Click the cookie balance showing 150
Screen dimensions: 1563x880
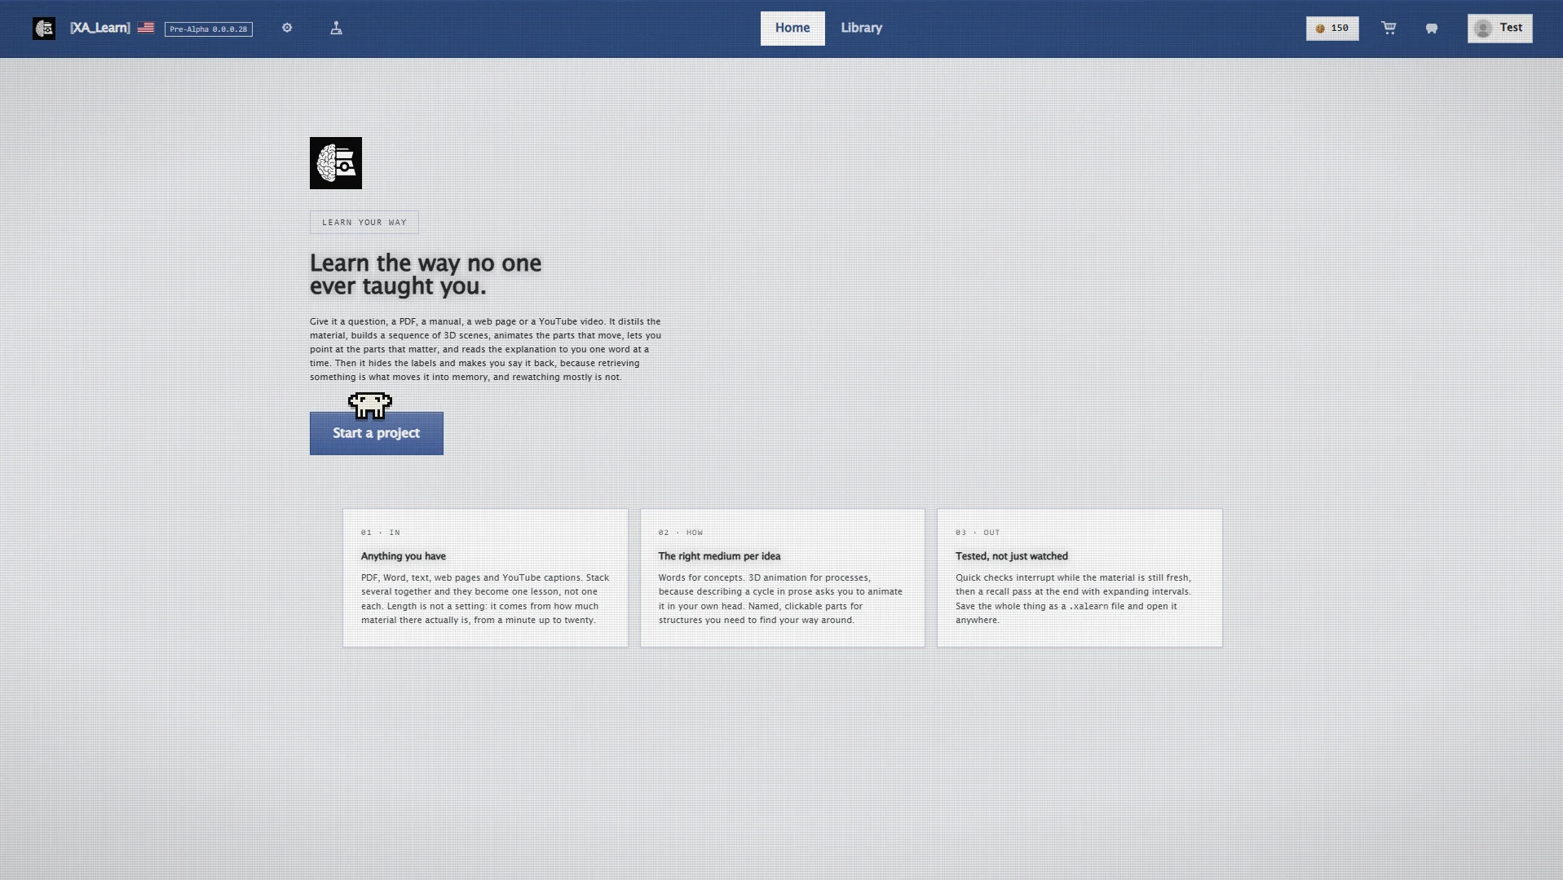1332,28
